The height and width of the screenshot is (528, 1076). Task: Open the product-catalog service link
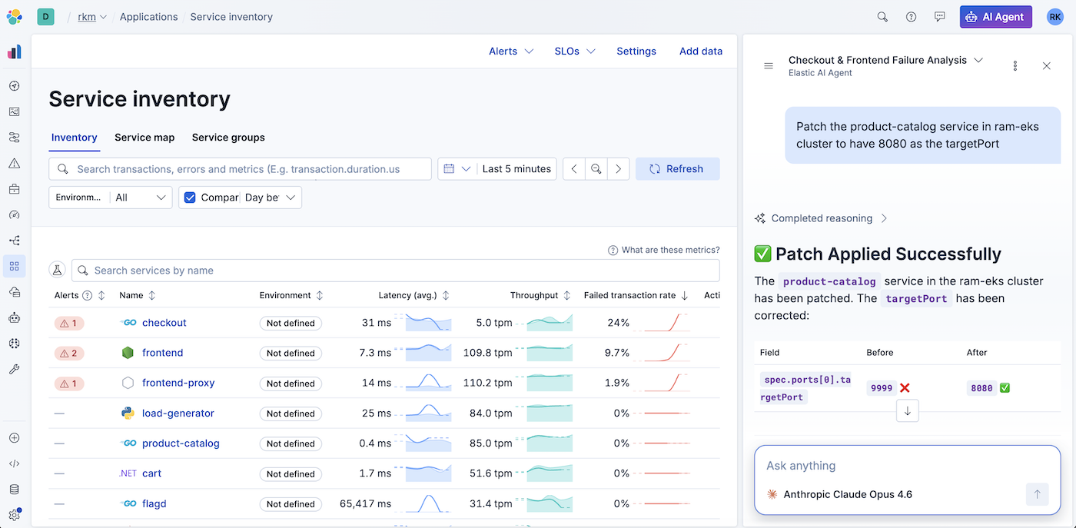pyautogui.click(x=181, y=443)
